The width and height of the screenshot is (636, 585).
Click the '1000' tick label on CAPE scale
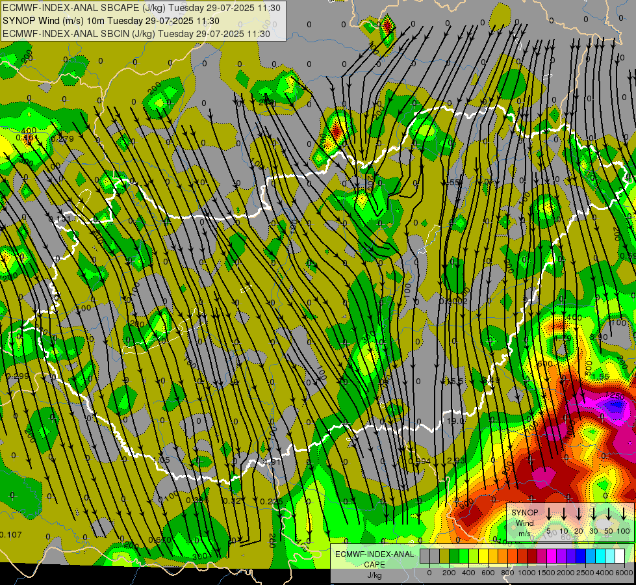tap(527, 573)
